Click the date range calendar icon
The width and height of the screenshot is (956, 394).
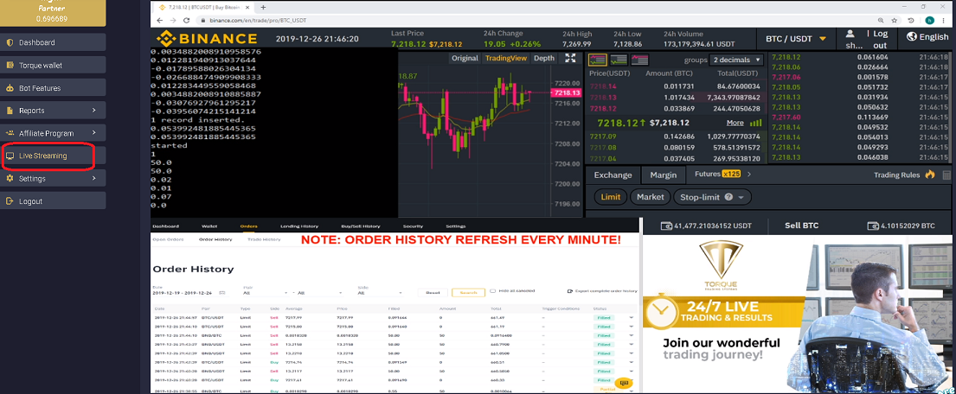pos(221,293)
